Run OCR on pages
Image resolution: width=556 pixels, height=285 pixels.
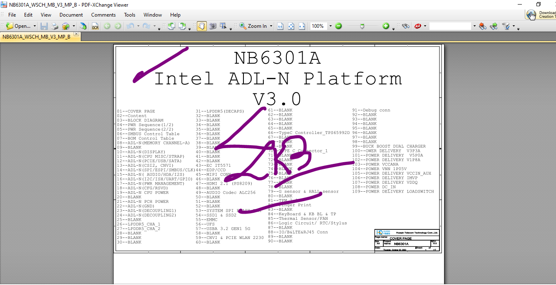(95, 26)
